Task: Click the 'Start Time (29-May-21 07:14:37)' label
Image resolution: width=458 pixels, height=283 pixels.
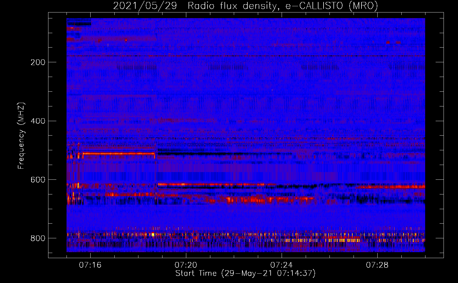Action: coord(245,273)
